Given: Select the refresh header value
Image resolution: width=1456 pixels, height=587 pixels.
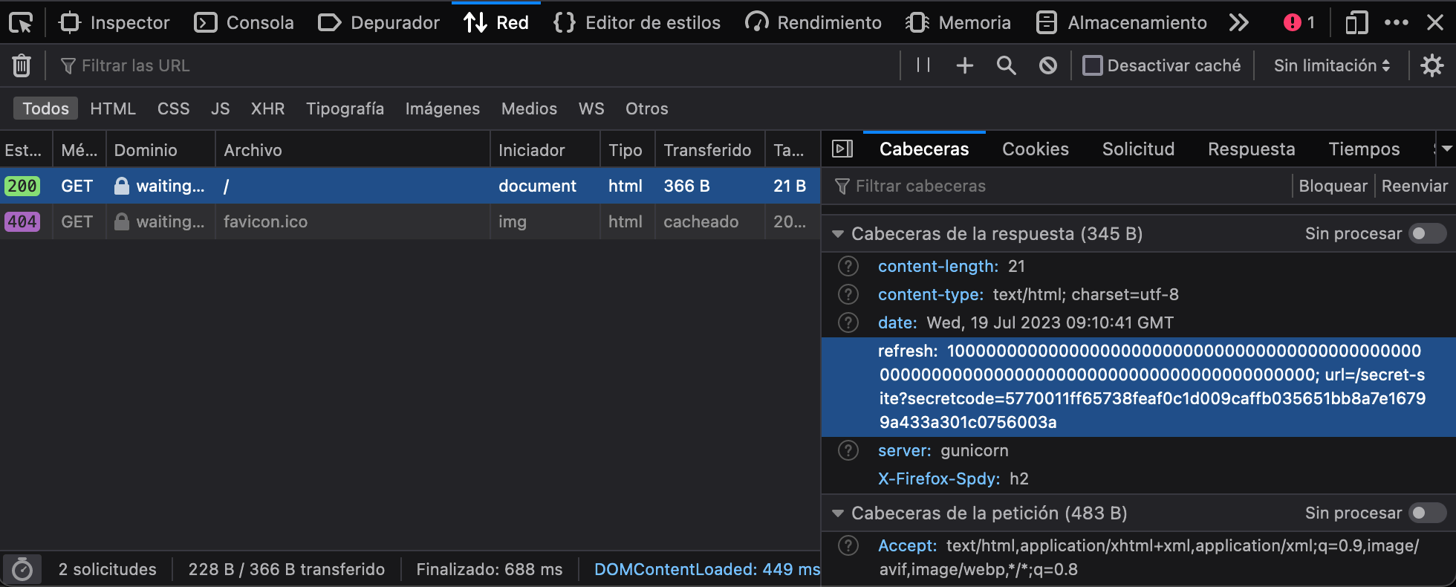Looking at the screenshot, I should pos(1151,386).
